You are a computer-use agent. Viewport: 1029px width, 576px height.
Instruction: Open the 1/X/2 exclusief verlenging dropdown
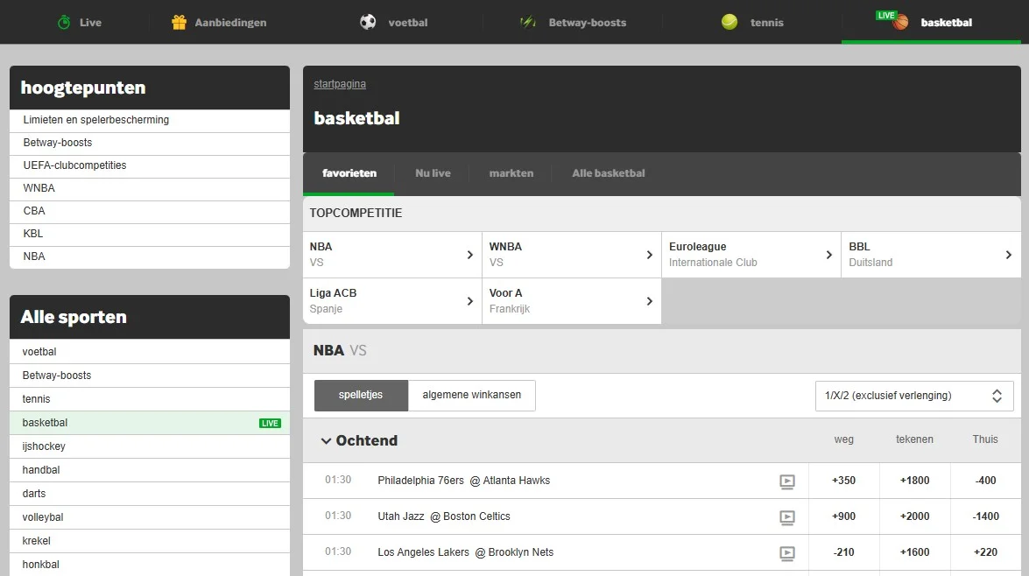point(913,395)
